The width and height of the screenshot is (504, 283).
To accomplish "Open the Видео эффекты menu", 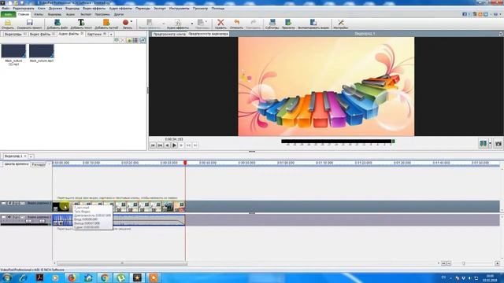I will (x=94, y=9).
